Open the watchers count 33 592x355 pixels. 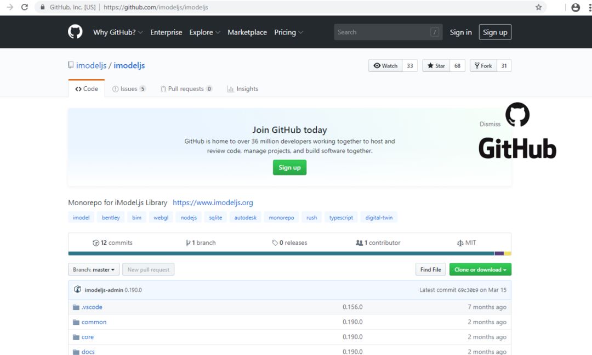click(x=410, y=66)
